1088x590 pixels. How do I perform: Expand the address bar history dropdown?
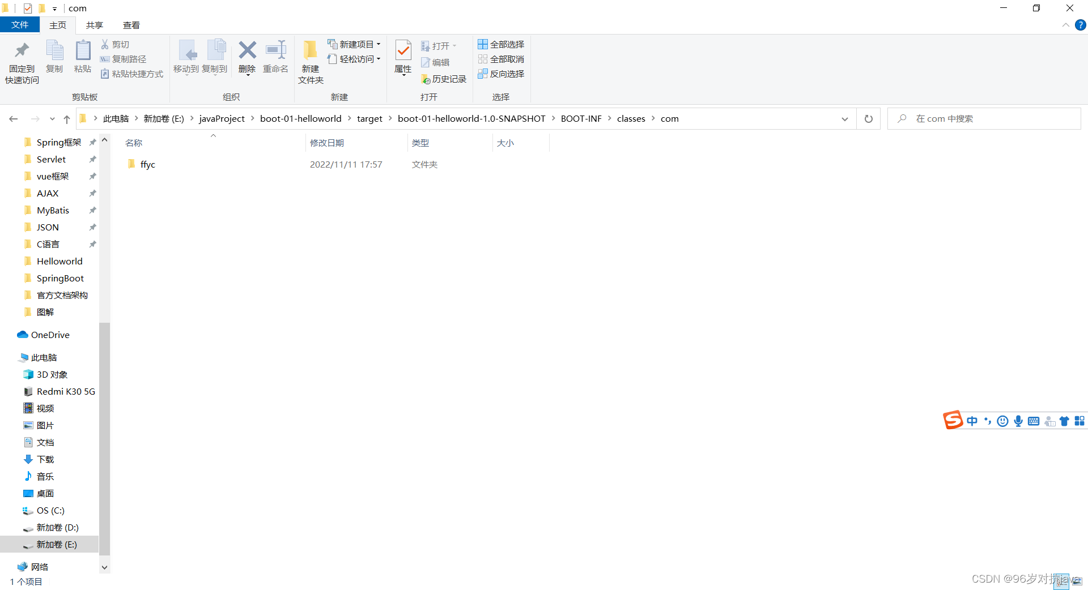coord(844,119)
